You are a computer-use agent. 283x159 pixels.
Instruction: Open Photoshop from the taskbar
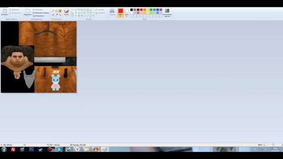coord(31,149)
